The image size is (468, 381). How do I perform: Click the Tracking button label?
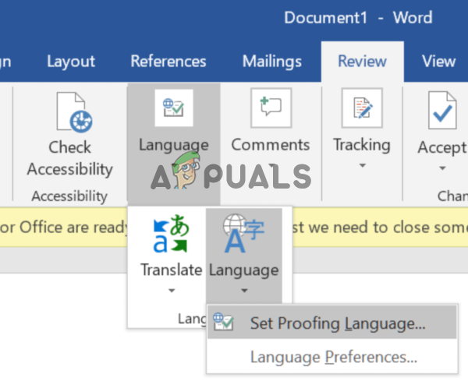point(362,145)
